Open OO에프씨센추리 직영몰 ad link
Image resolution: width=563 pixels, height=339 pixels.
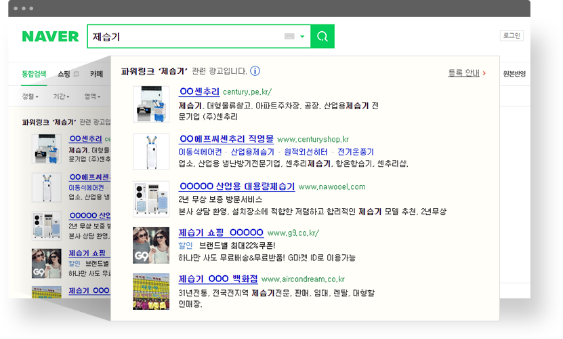coord(226,139)
